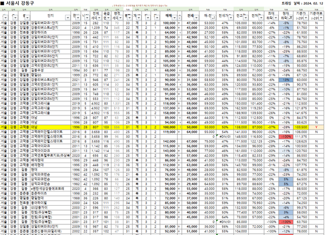The image size is (325, 235).
Task: Click the active filter icon on 현재 하락
Action: [291, 18]
